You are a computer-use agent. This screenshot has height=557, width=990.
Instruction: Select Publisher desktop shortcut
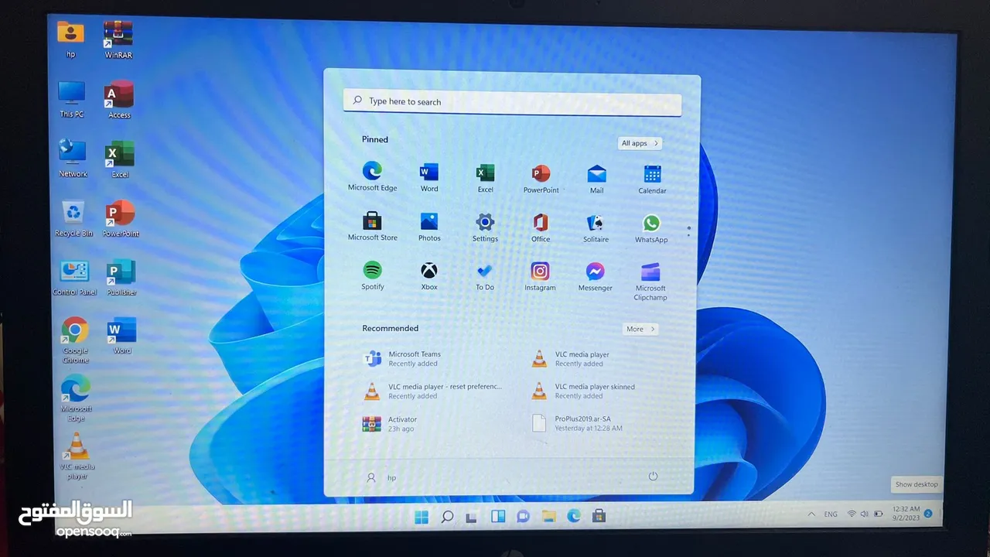point(121,278)
